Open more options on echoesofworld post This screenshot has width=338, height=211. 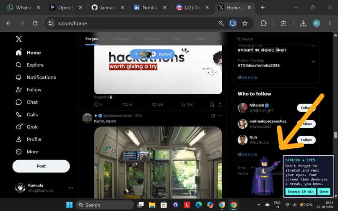point(220,116)
